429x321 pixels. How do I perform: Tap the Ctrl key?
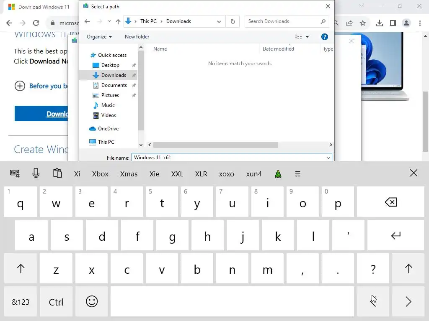tap(56, 301)
